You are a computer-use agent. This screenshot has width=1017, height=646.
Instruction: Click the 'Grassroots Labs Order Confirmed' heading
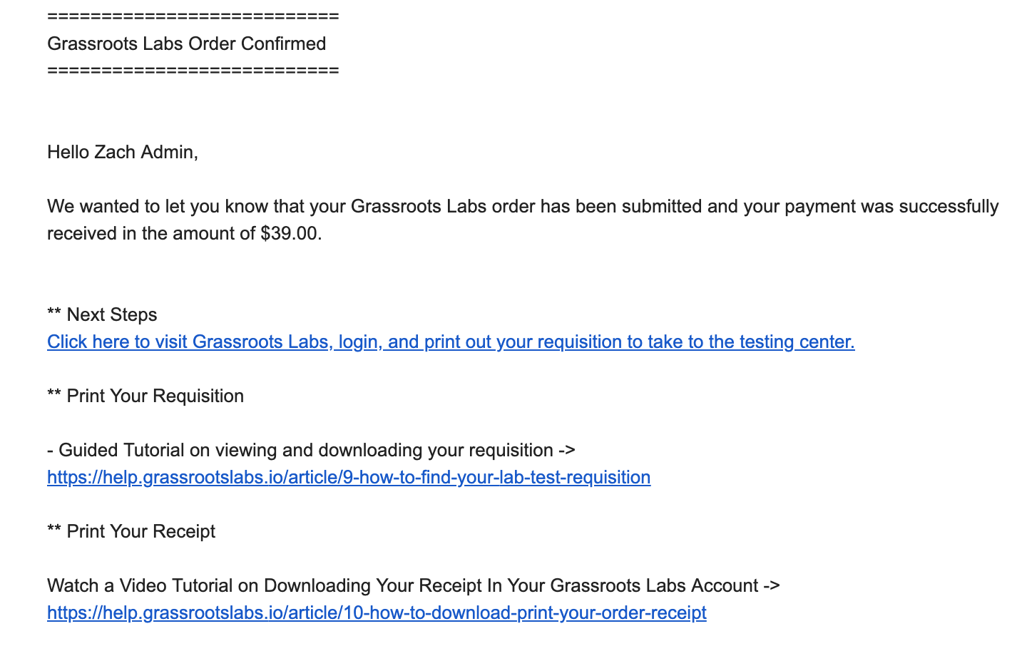(186, 43)
